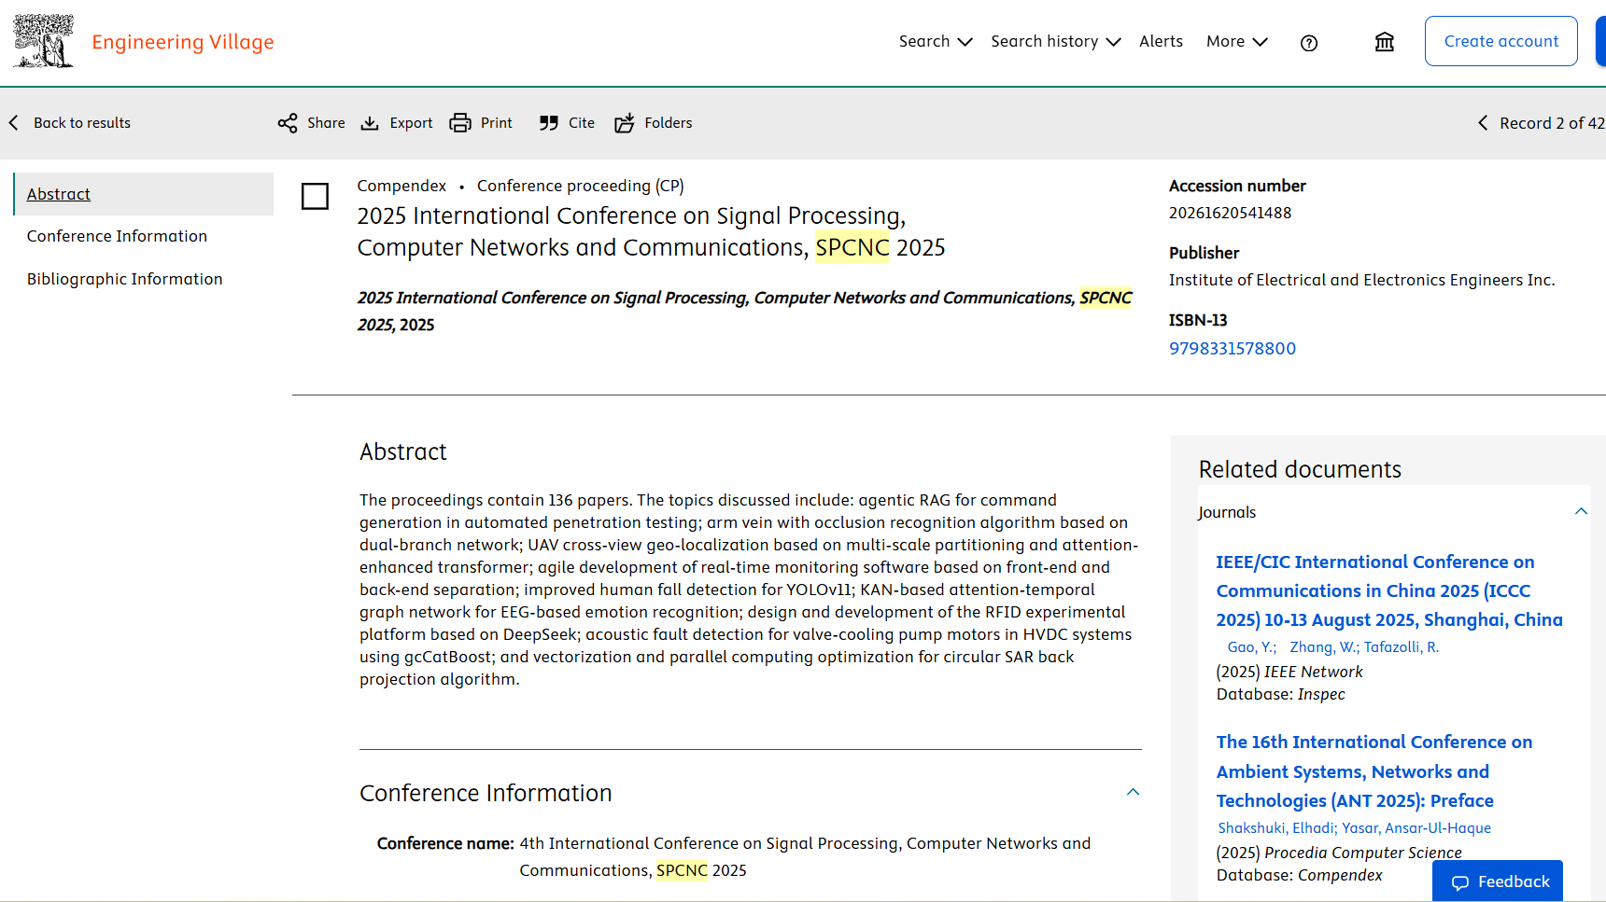The height and width of the screenshot is (902, 1606).
Task: Open the Cite quotation icon
Action: pos(549,123)
